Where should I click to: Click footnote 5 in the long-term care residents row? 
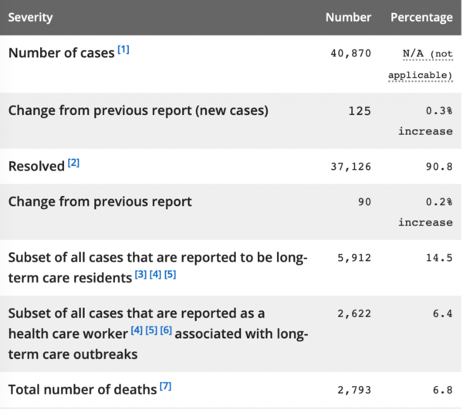coord(170,275)
